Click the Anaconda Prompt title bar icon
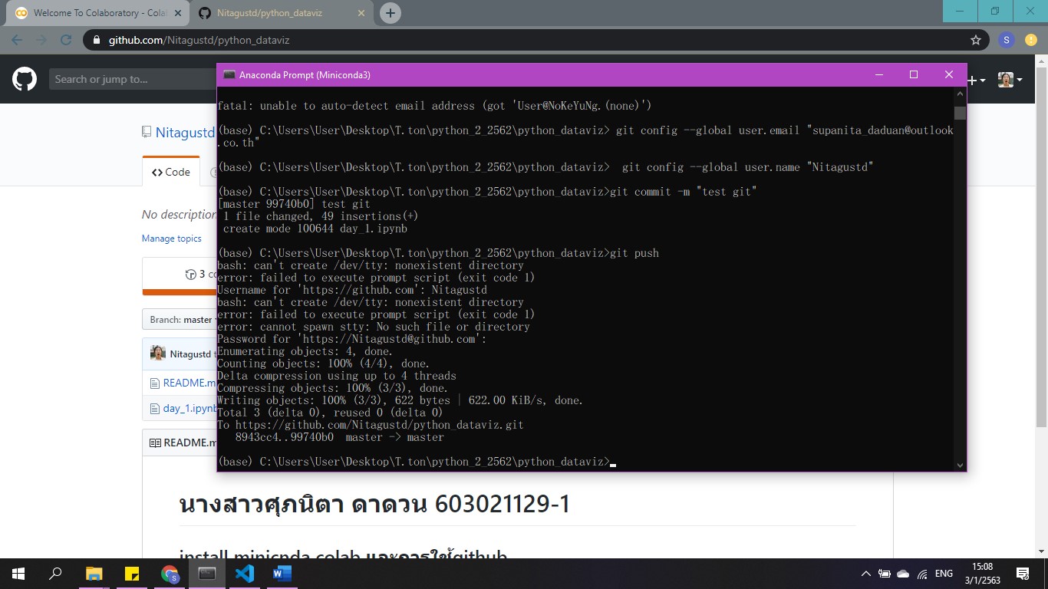This screenshot has height=589, width=1048. pos(229,74)
